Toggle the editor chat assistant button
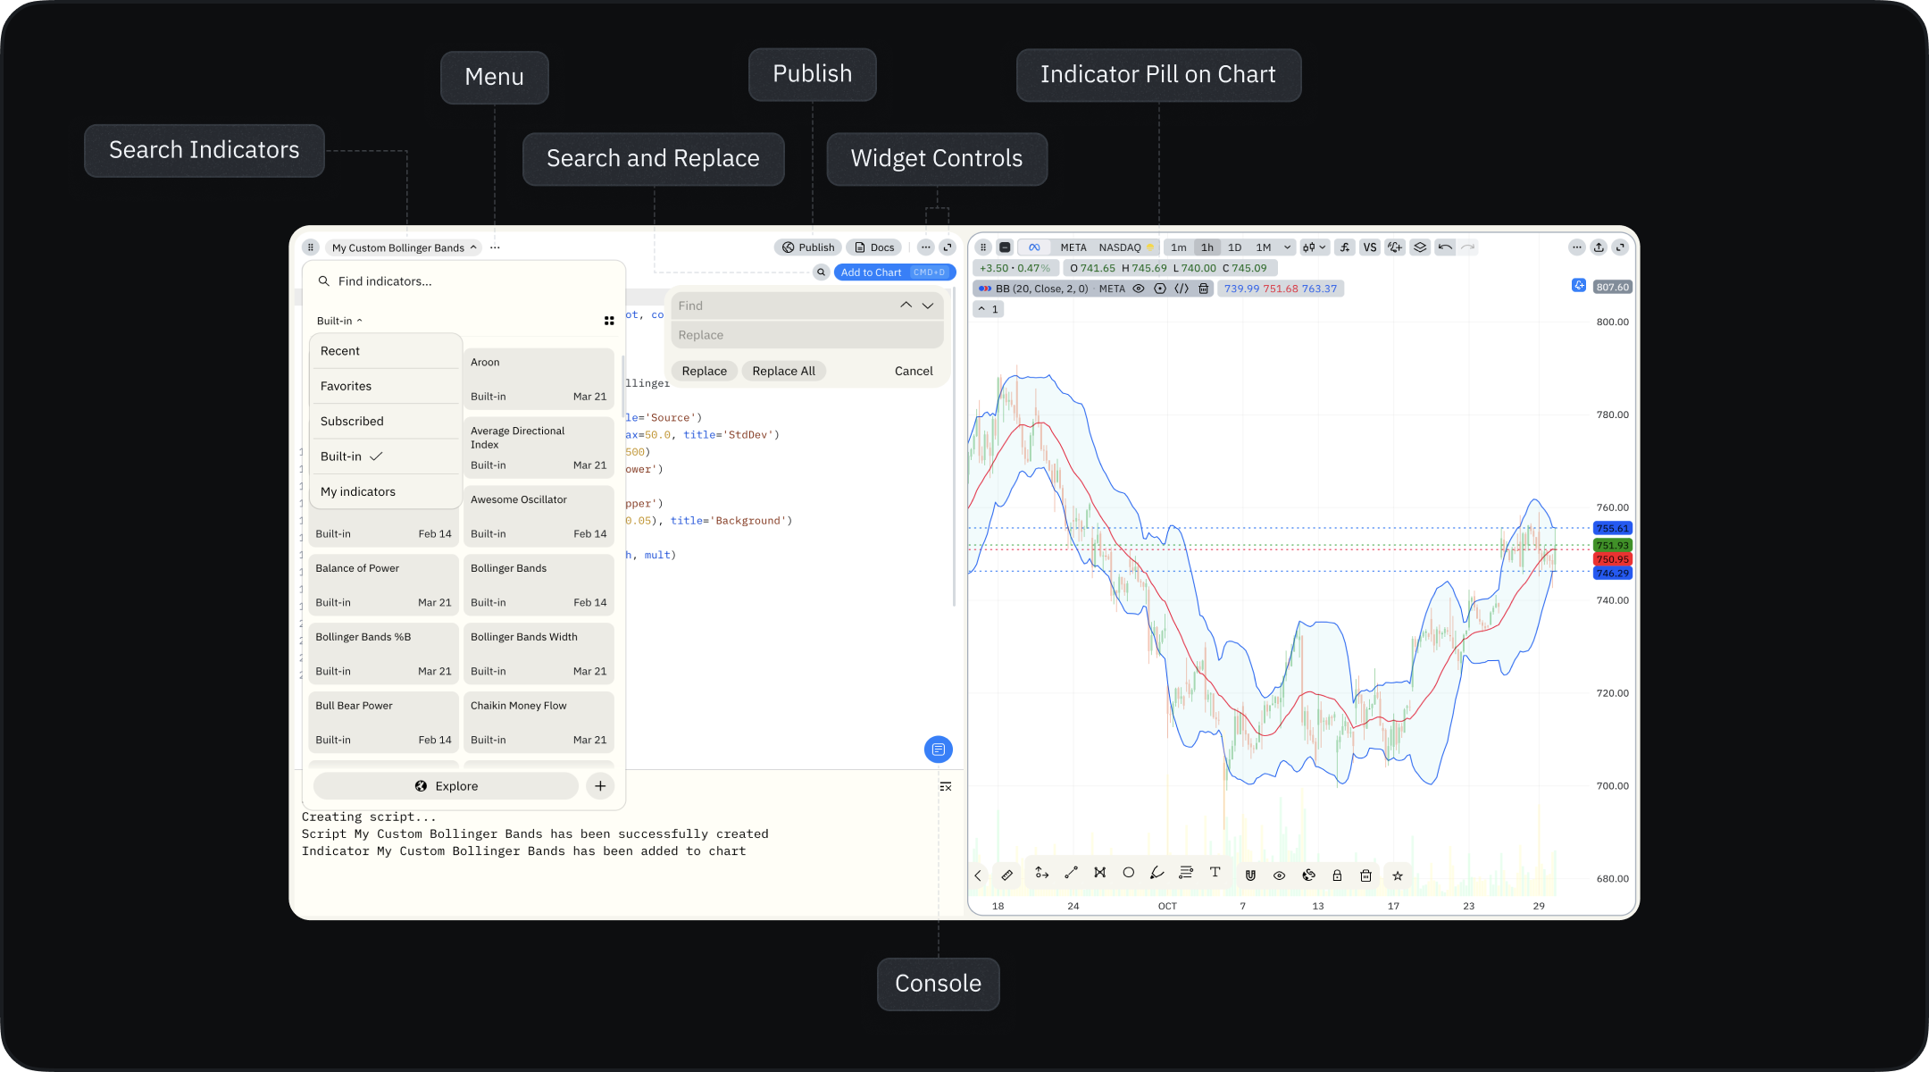Image resolution: width=1929 pixels, height=1072 pixels. 938,750
